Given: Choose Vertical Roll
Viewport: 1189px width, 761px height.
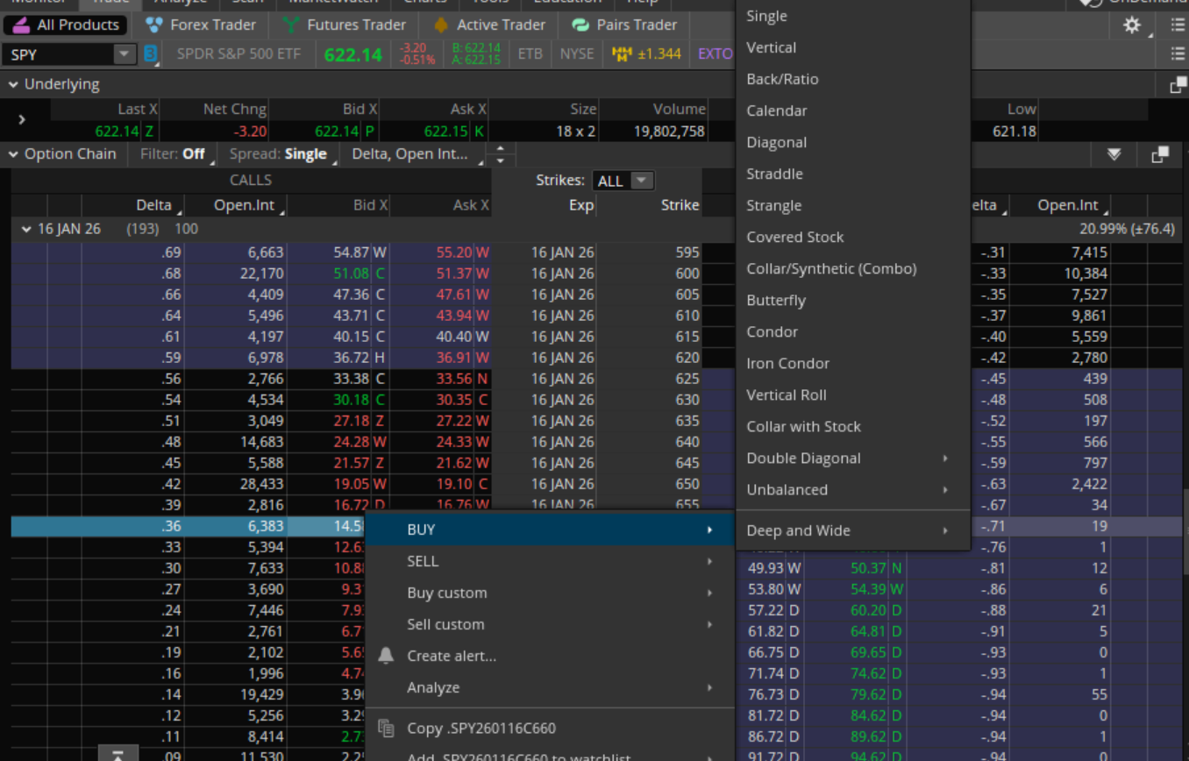Looking at the screenshot, I should [852, 395].
